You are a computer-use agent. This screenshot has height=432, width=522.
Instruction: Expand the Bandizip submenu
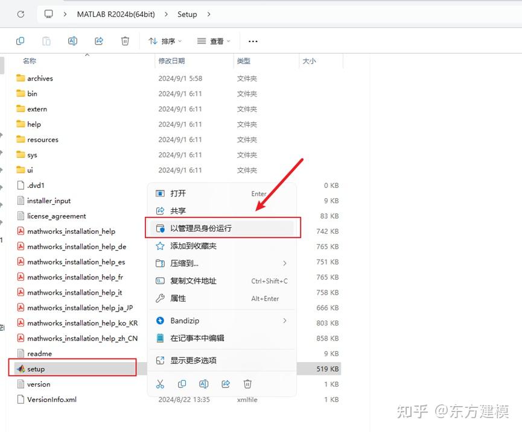point(187,320)
